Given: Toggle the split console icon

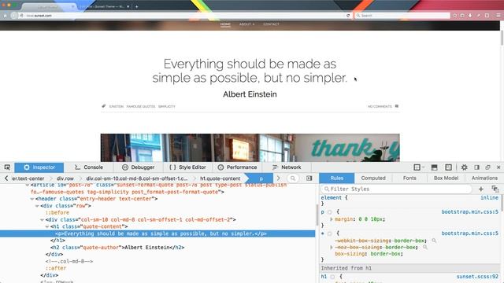Looking at the screenshot, I should [x=434, y=167].
